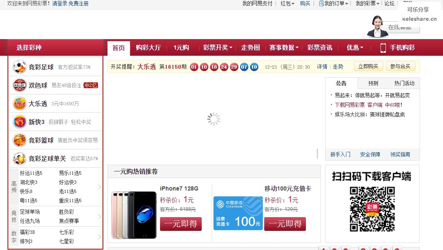The image size is (443, 250).
Task: Click the 双色球 lottery icon
Action: pyautogui.click(x=20, y=85)
